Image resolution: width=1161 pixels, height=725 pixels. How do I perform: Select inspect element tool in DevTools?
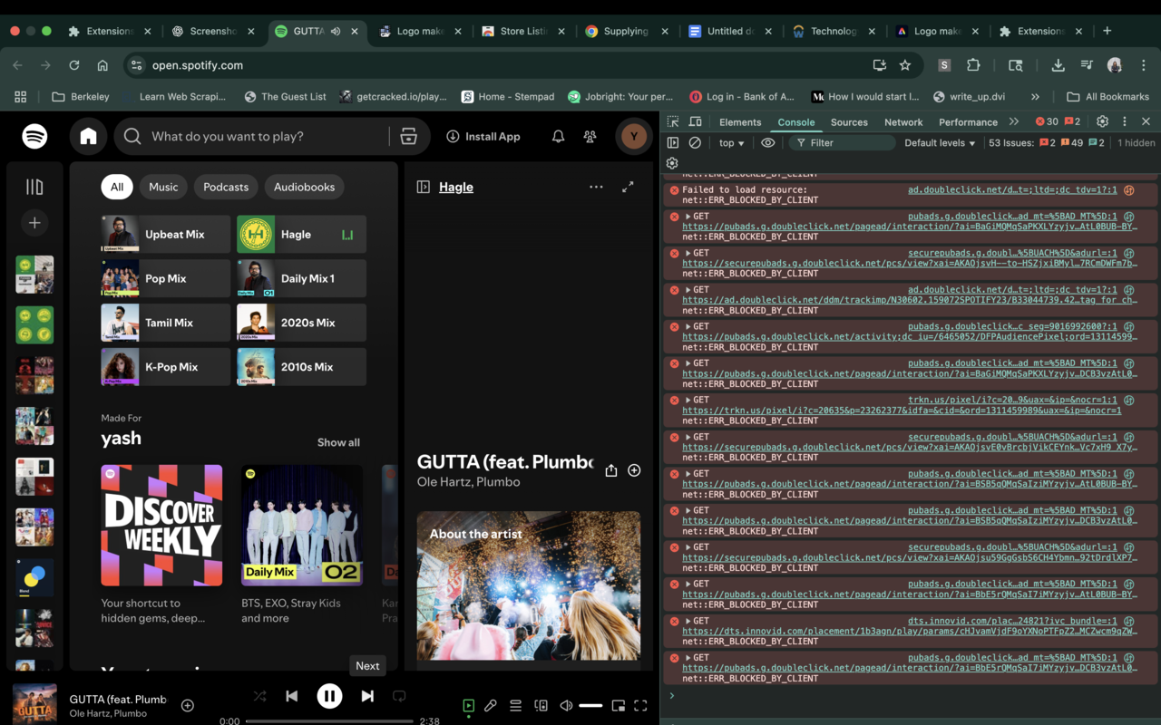click(672, 121)
